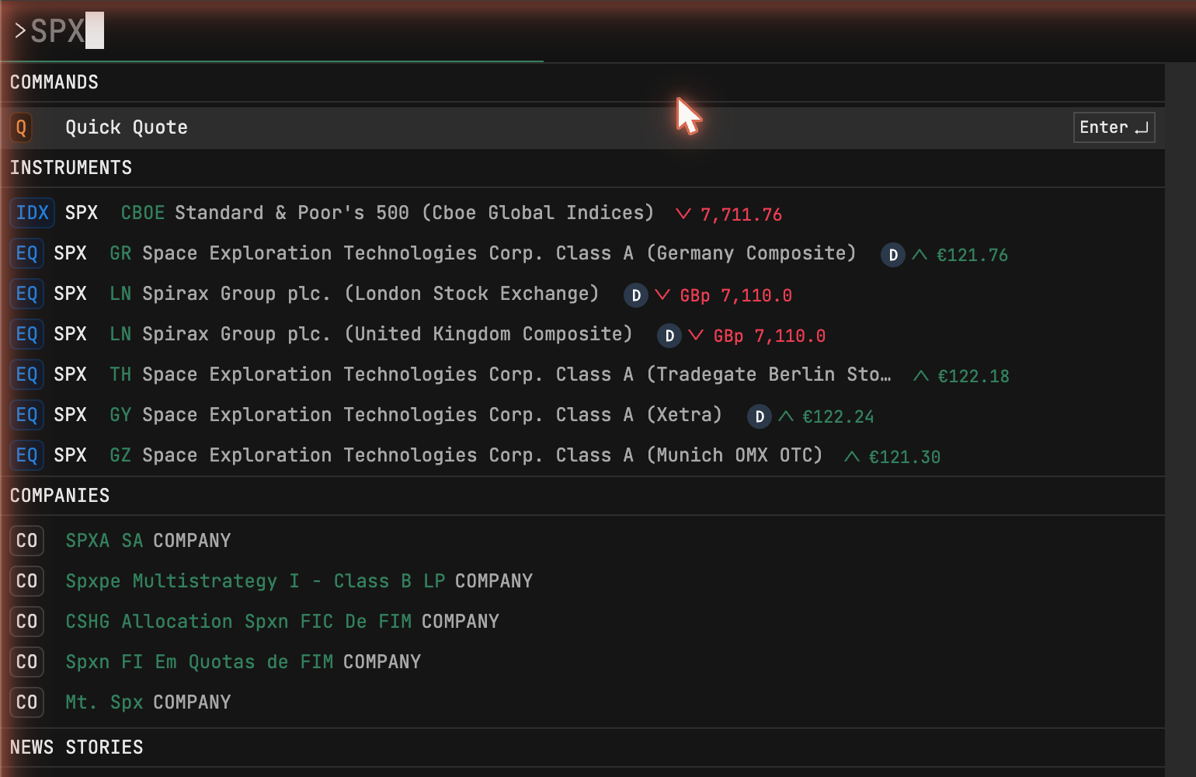Select Space Exploration Technologies (Tradegate Berlin)

(x=582, y=375)
